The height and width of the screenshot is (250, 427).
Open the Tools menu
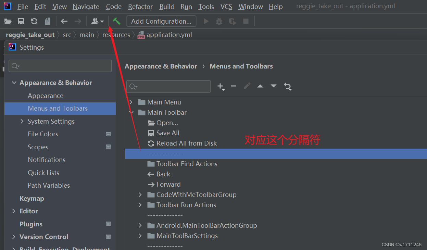pos(206,7)
